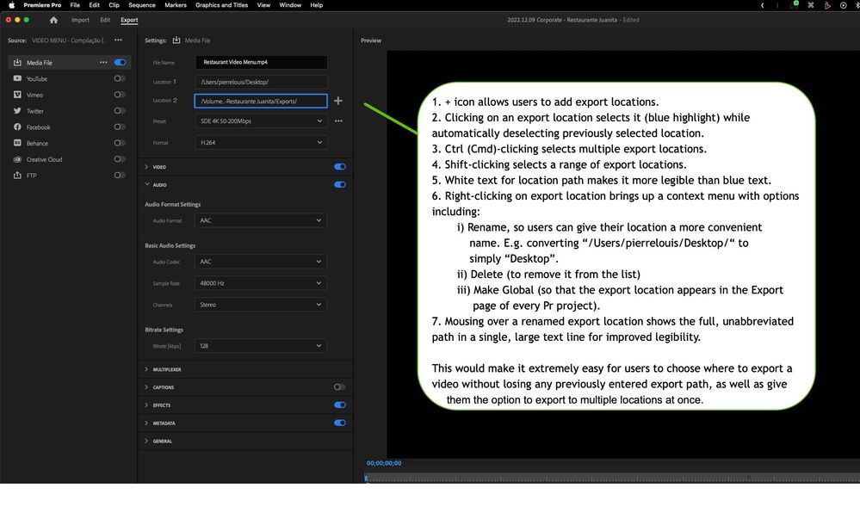This screenshot has width=860, height=519.
Task: Enable Facebook export destination
Action: [x=120, y=127]
